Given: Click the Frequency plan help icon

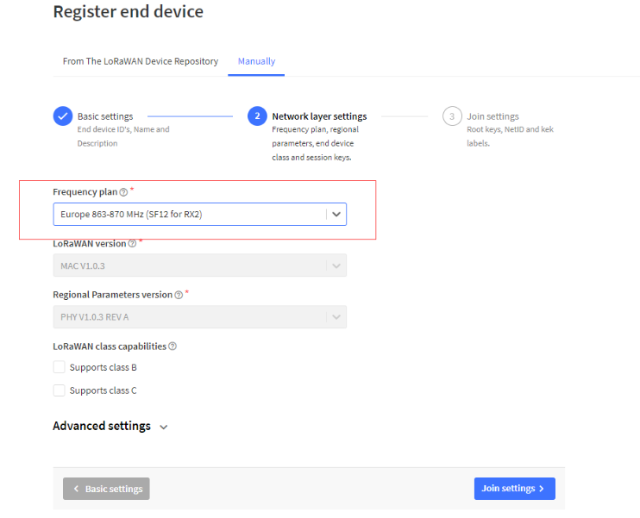Looking at the screenshot, I should (123, 192).
